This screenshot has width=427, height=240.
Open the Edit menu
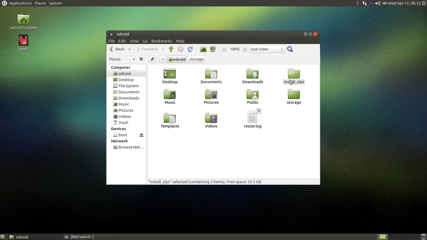[122, 41]
